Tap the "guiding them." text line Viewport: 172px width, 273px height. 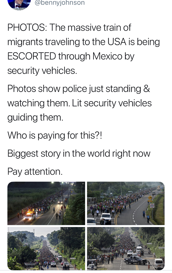pos(35,118)
